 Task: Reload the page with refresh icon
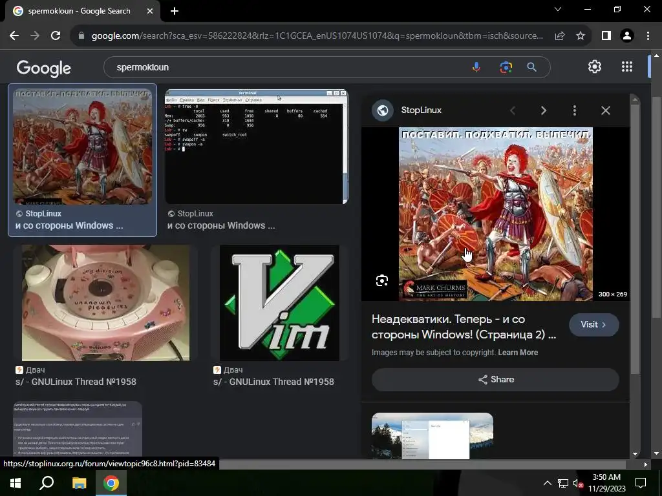tap(56, 36)
